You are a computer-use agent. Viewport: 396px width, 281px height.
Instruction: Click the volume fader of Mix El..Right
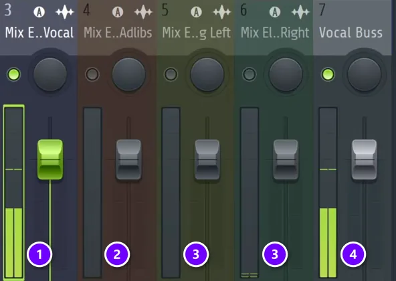(286, 159)
